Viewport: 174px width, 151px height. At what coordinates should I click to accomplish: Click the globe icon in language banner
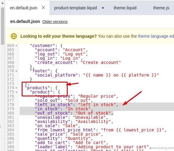click(x=14, y=36)
